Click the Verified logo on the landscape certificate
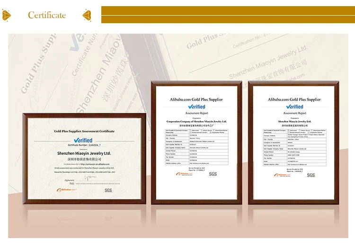Image resolution: width=355 pixels, height=249 pixels. [83, 140]
